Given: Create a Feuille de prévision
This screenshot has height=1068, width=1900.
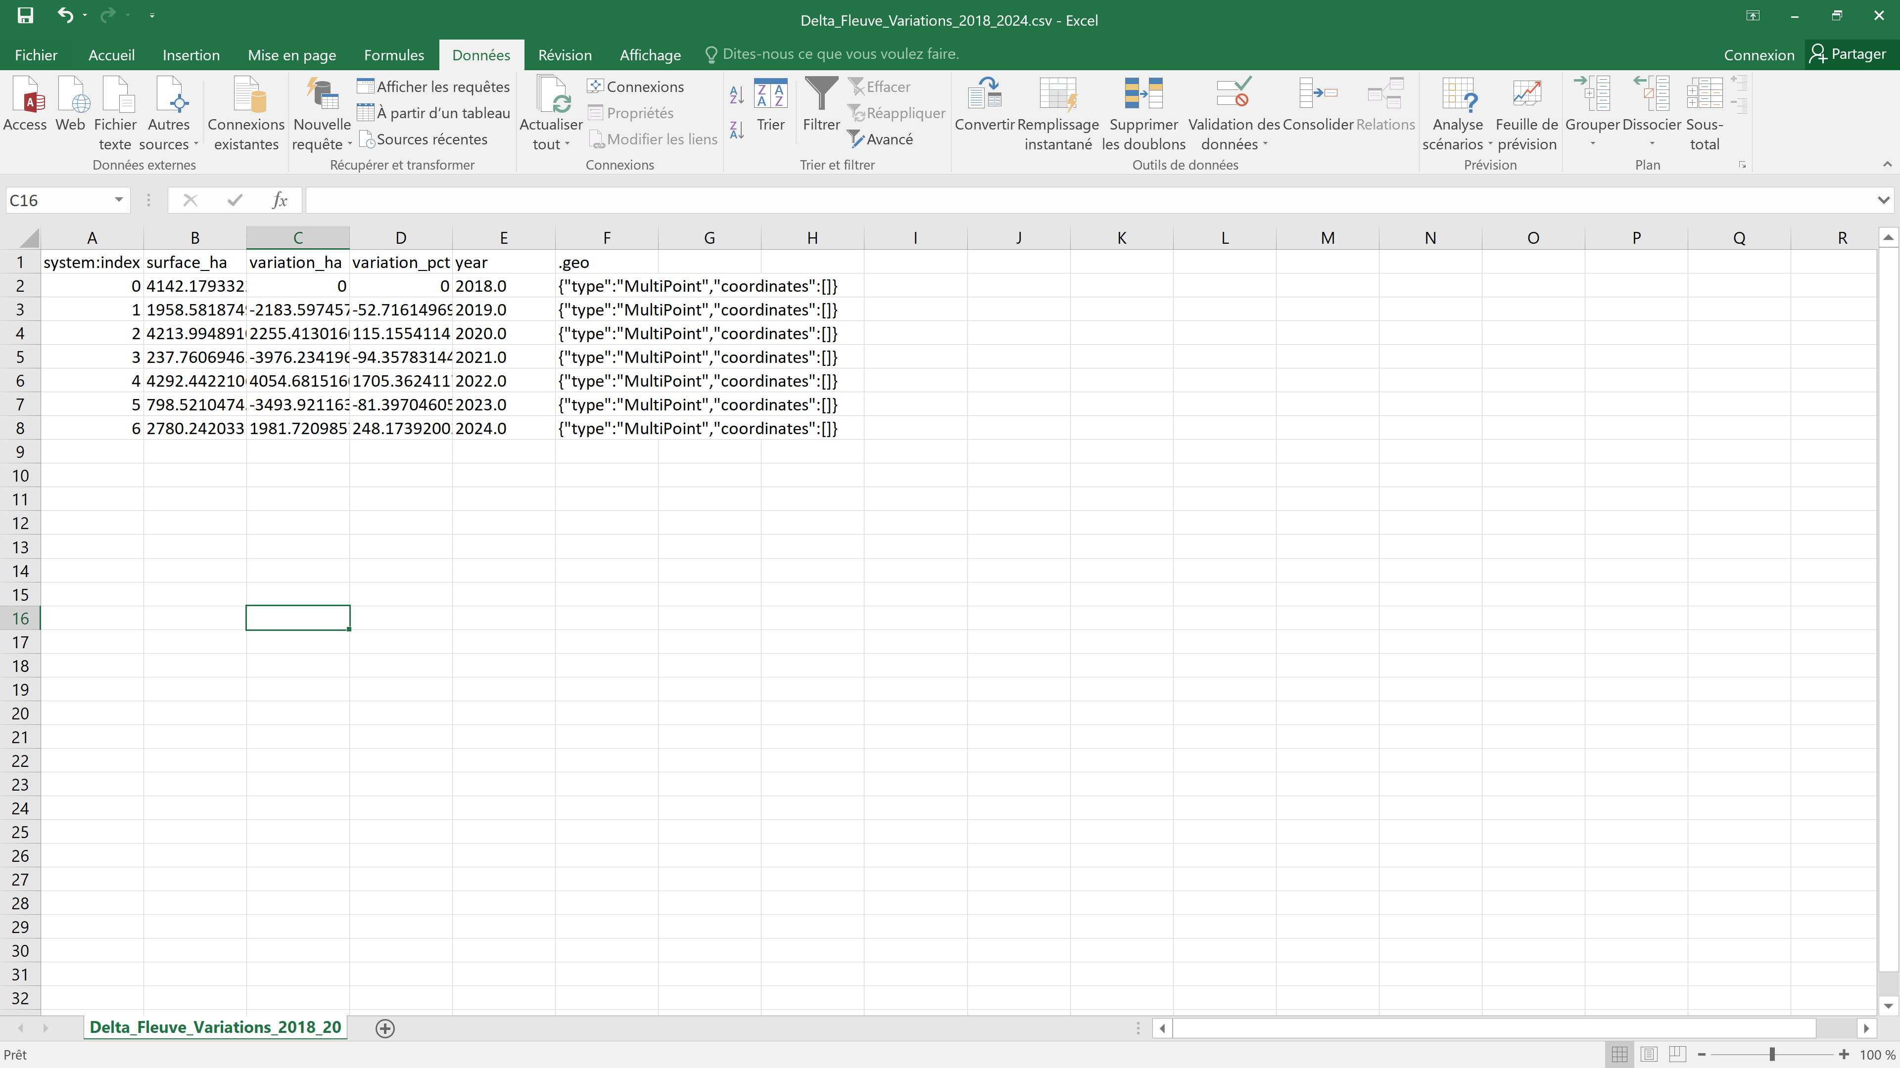Looking at the screenshot, I should 1526,114.
